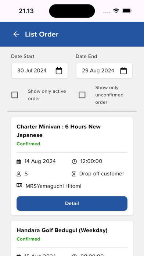Tap calendar icon beside 14 Aug 2024

point(19,161)
